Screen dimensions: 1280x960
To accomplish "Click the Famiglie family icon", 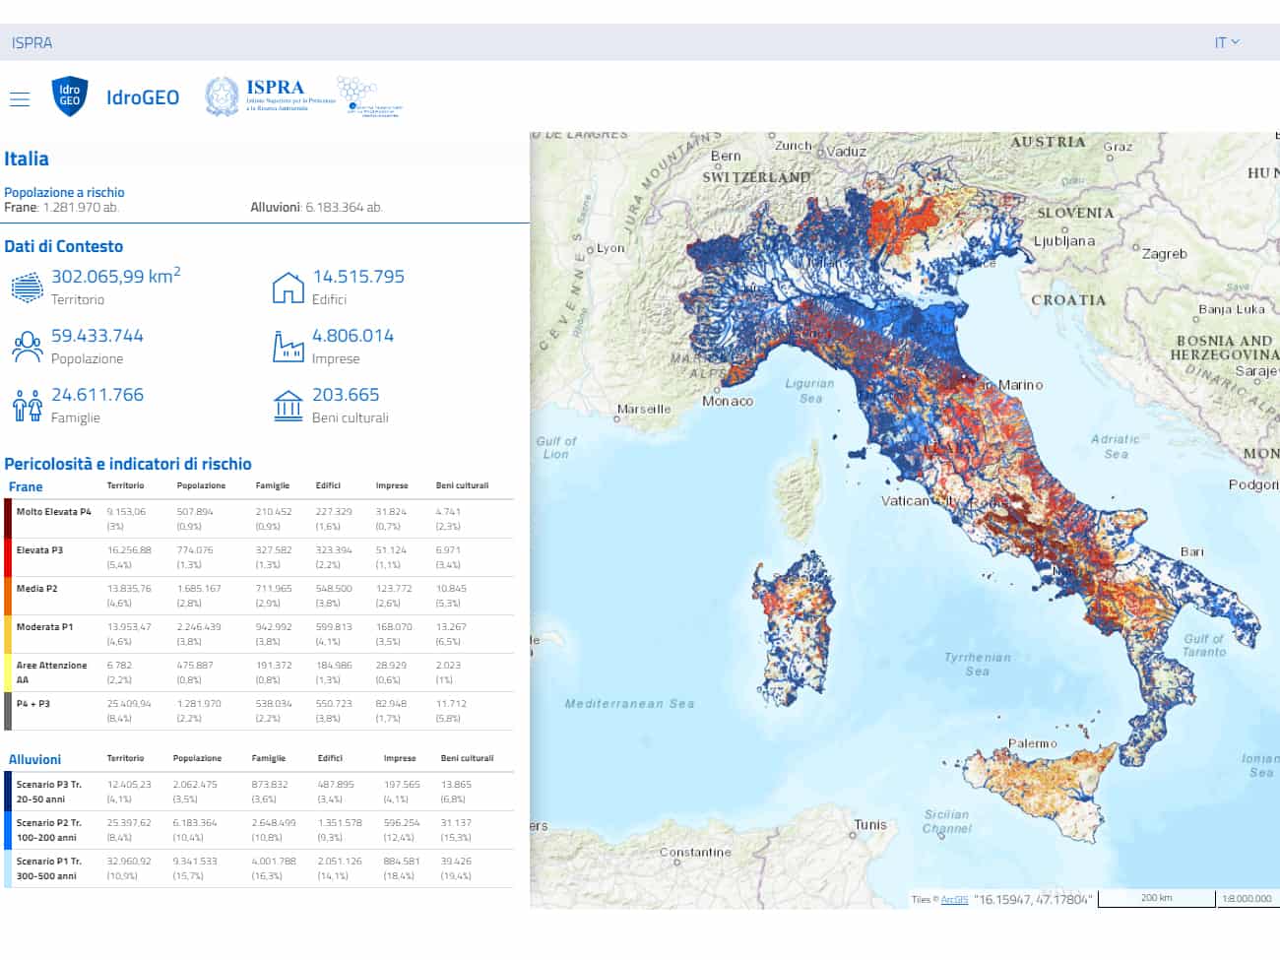I will pyautogui.click(x=28, y=406).
